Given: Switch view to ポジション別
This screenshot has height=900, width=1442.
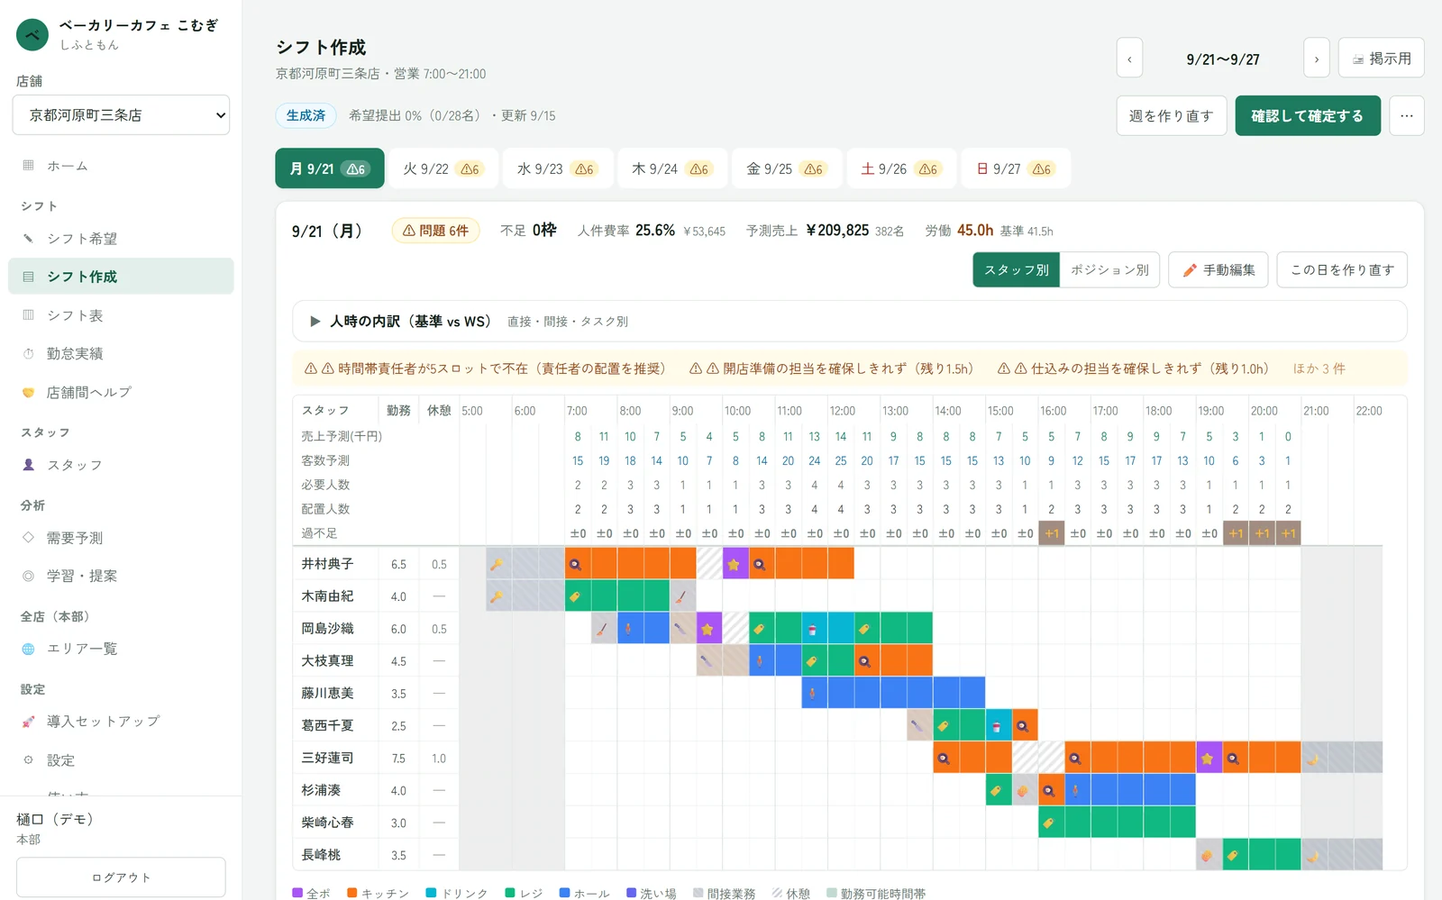Looking at the screenshot, I should (x=1109, y=269).
